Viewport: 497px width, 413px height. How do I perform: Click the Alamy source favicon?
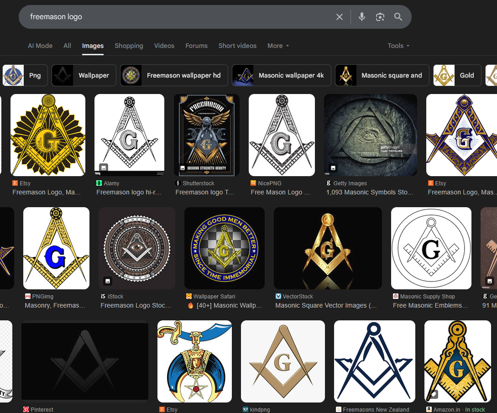coord(99,183)
